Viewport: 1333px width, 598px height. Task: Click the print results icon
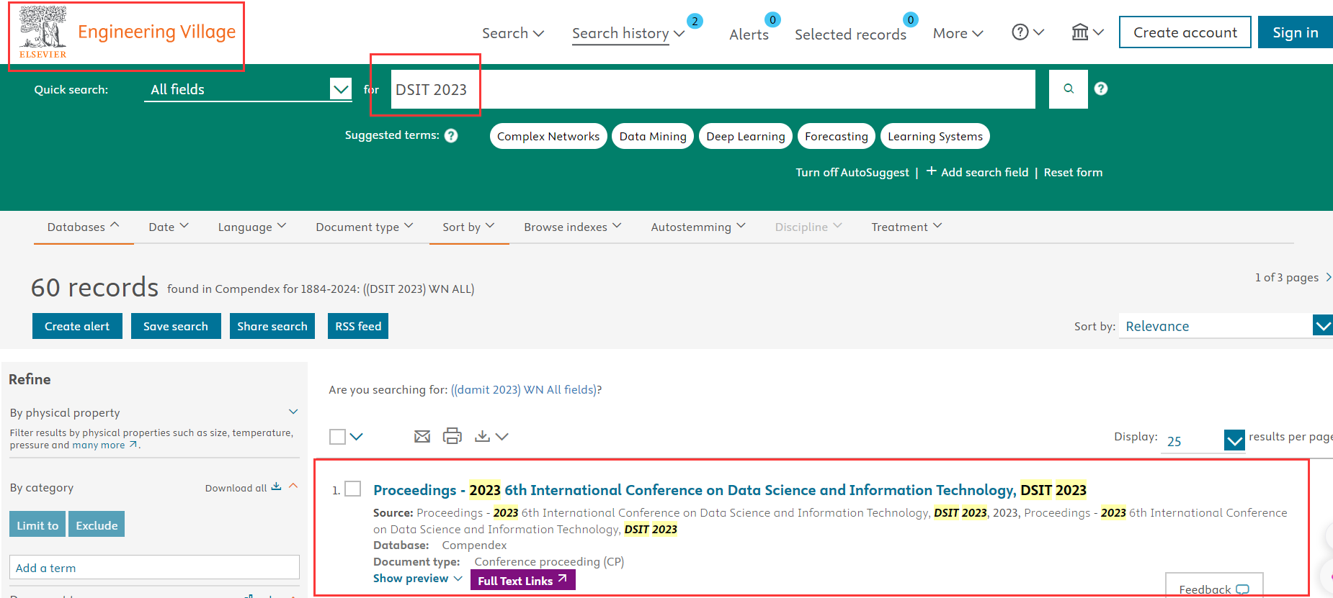tap(452, 436)
